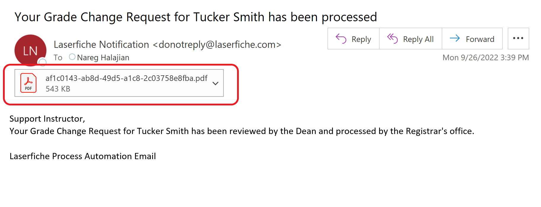
Task: Click recipient name Nareg Halajian
Action: (103, 58)
